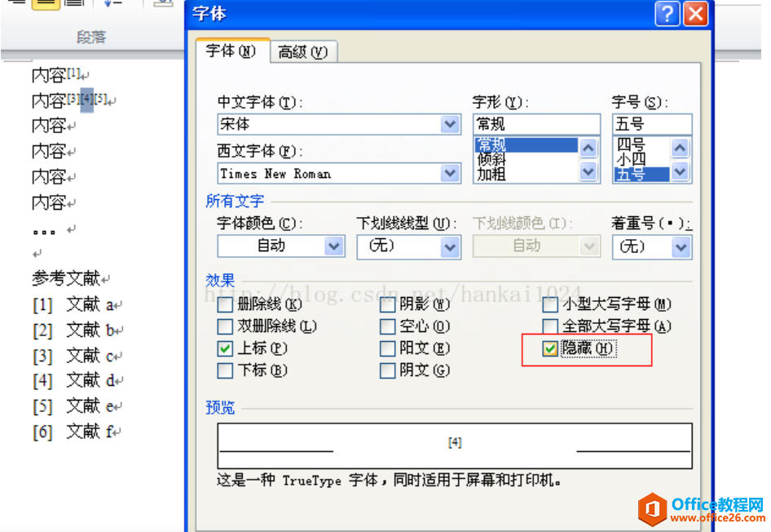
Task: Click reference line [5] 文献 e
Action: click(x=73, y=406)
